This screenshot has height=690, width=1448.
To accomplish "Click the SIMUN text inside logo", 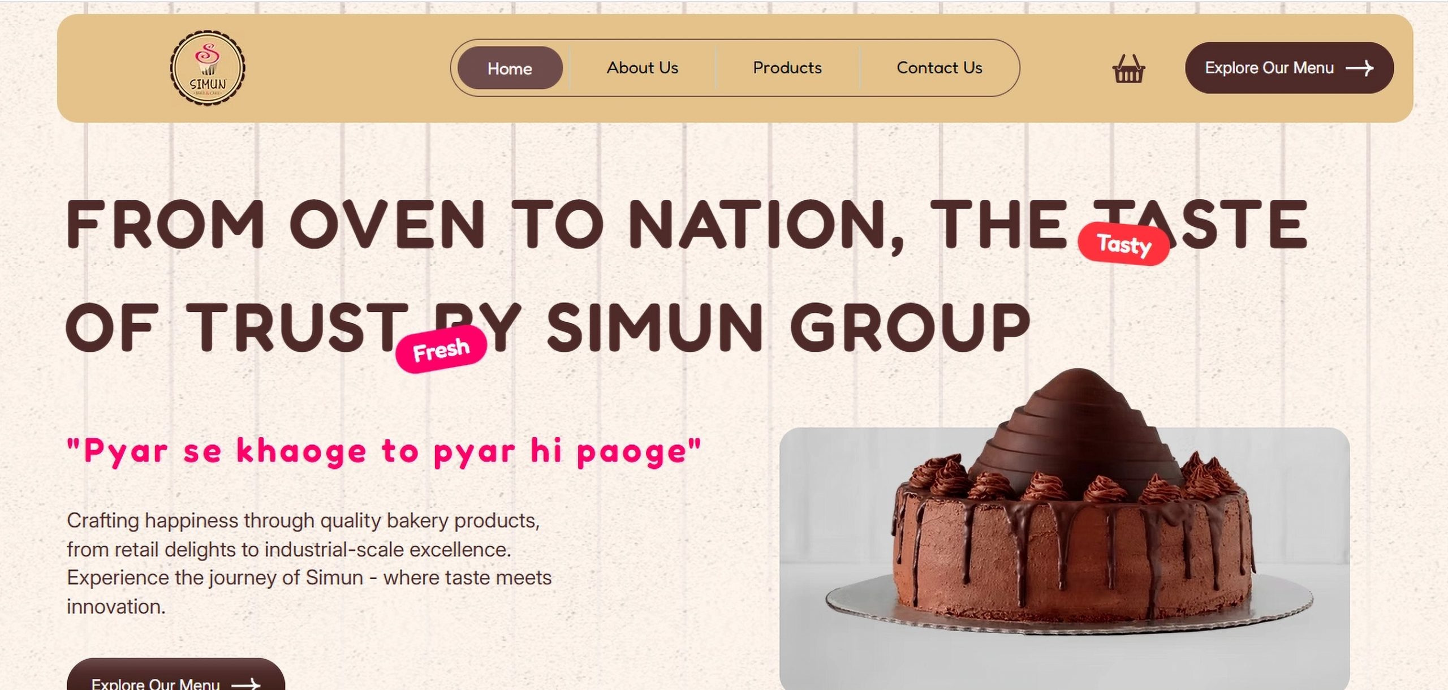I will 208,84.
